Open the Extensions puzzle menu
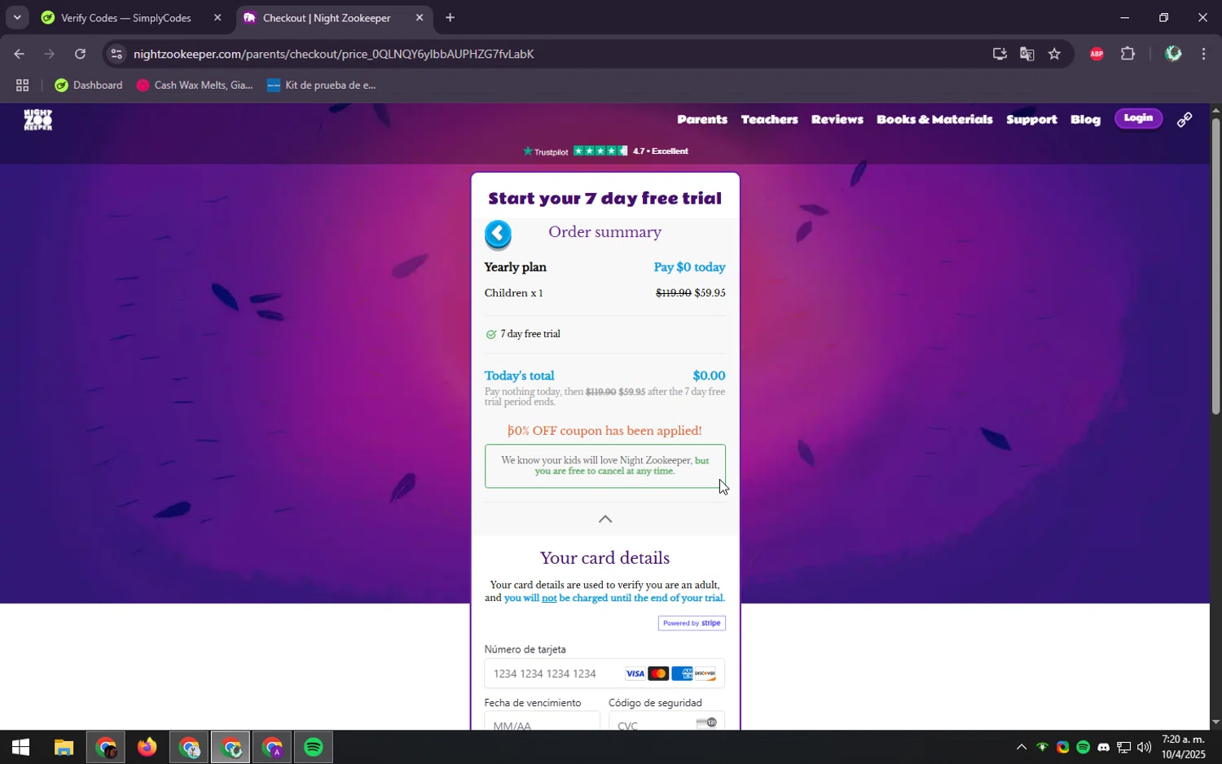 (1127, 54)
